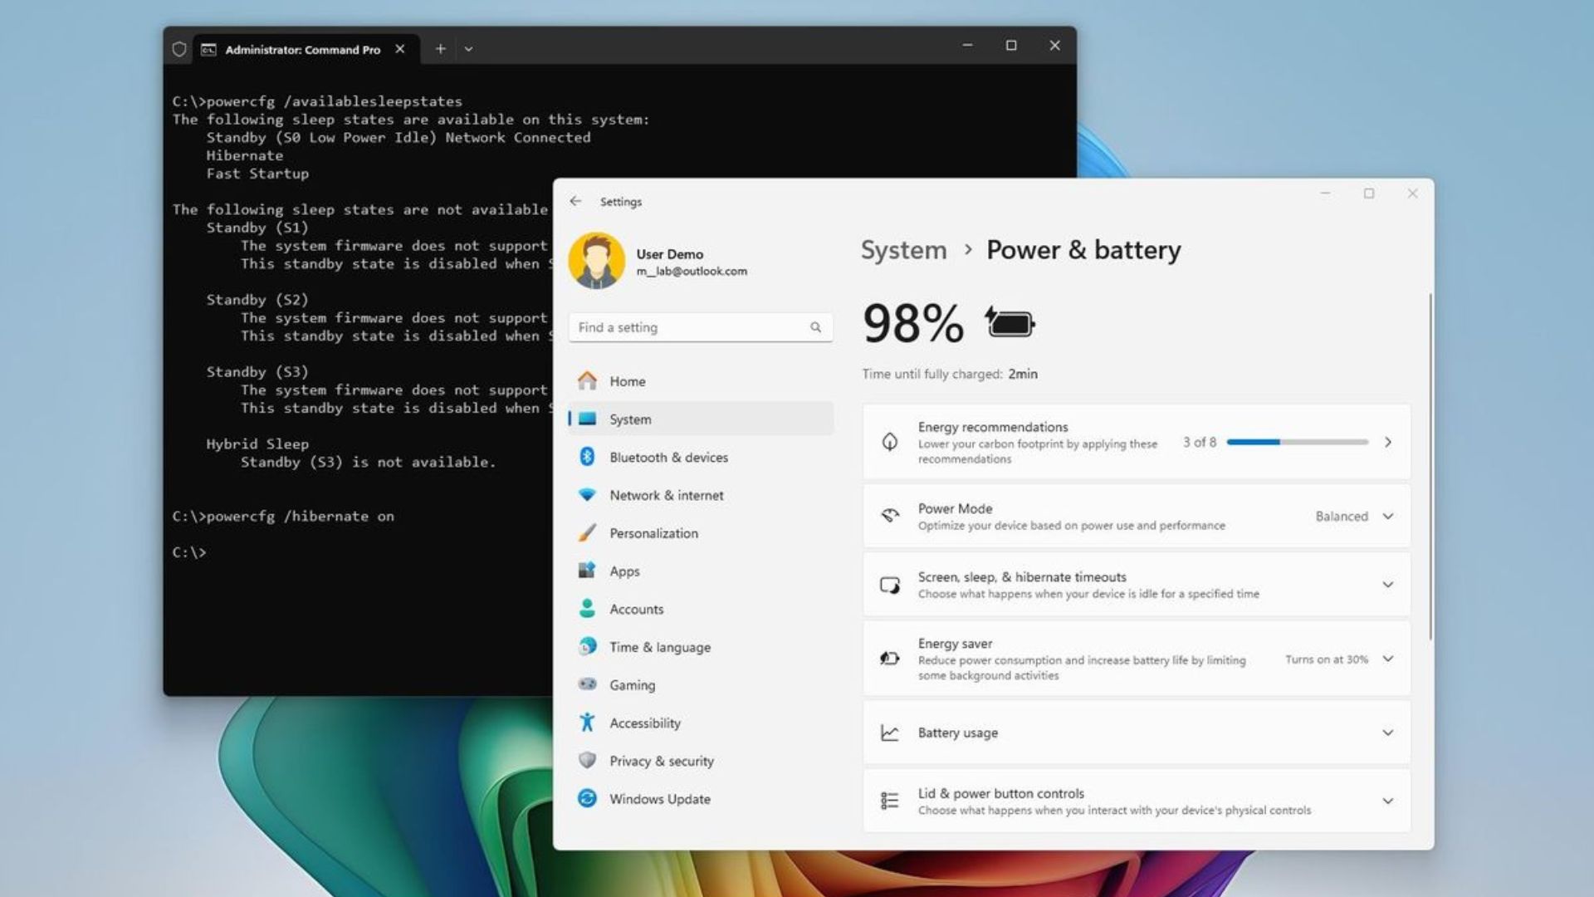Maximize the Settings window

click(x=1368, y=194)
